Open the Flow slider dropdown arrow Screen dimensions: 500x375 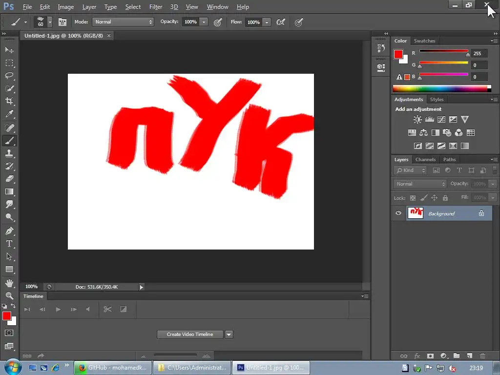[267, 22]
